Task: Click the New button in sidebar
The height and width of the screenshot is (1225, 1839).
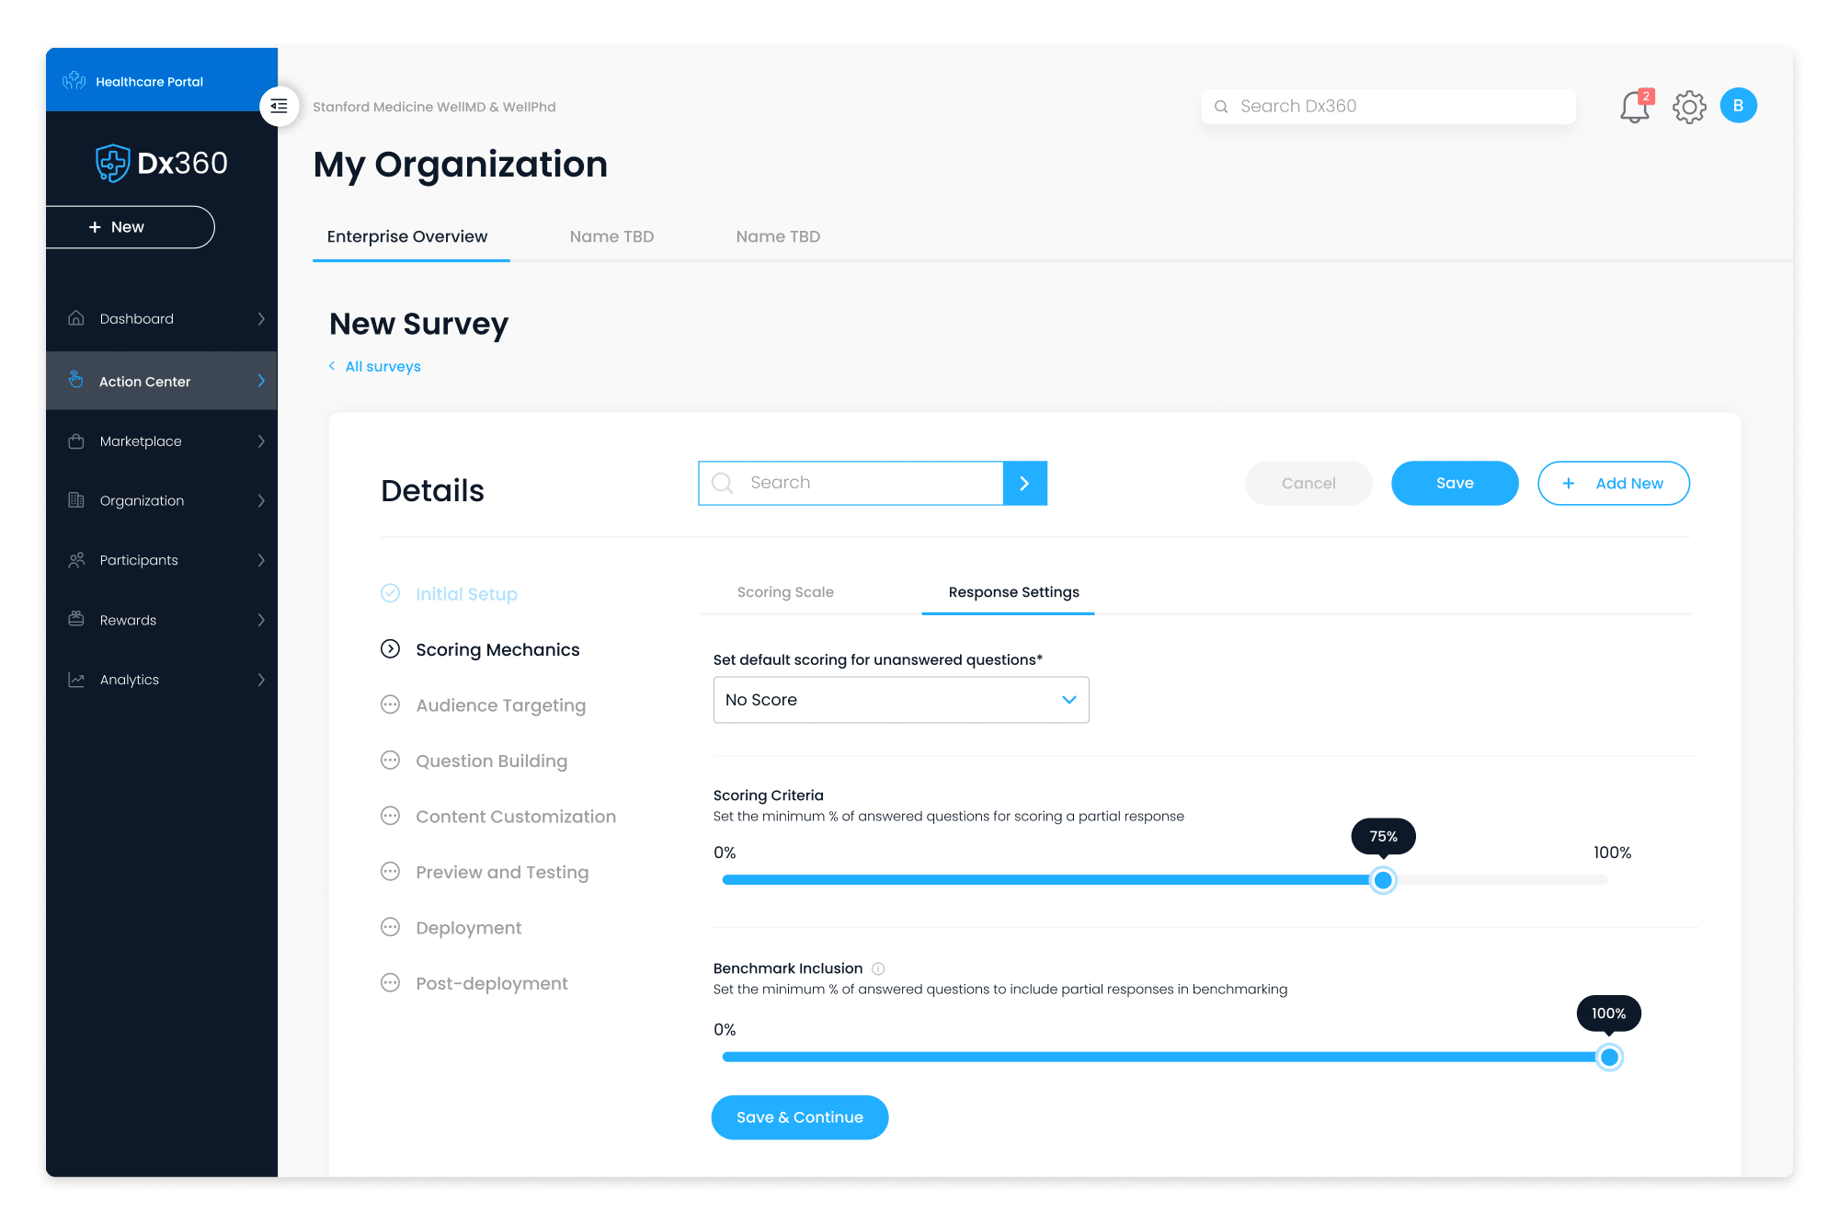Action: pyautogui.click(x=130, y=227)
